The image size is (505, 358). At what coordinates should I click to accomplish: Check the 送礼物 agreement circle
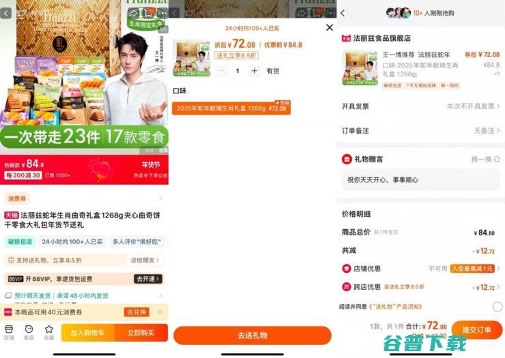pyautogui.click(x=497, y=307)
